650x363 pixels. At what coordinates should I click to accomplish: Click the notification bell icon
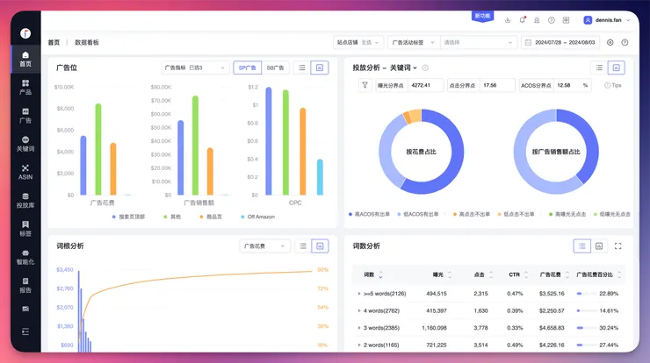tap(523, 20)
